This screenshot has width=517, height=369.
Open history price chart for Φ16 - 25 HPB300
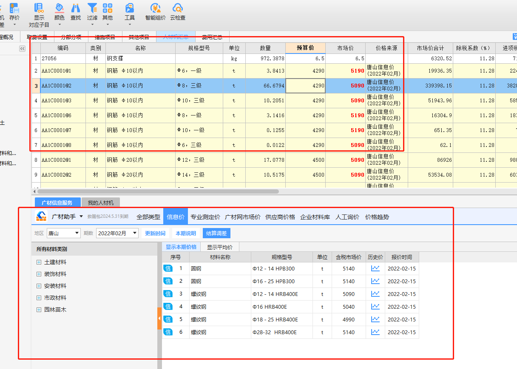pos(375,281)
